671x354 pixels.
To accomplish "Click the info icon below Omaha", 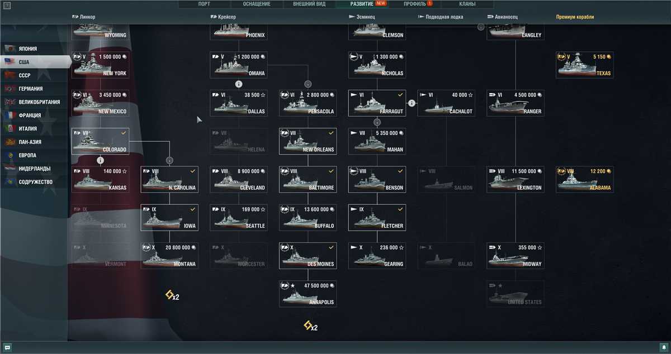I will point(238,84).
